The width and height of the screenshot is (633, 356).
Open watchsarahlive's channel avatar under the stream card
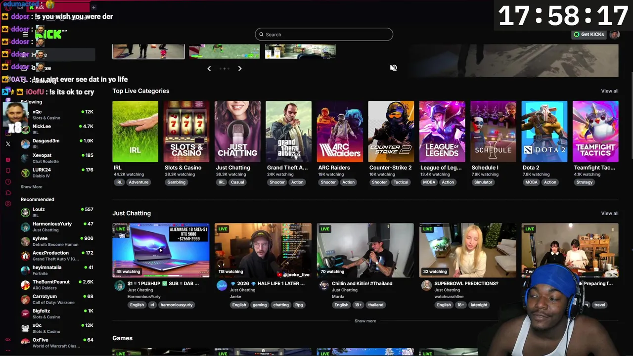pos(426,286)
